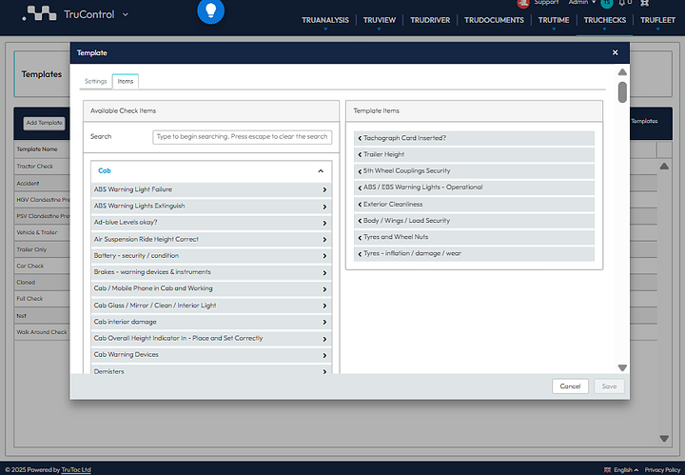Select 'Trailer Only' template row

[43, 249]
